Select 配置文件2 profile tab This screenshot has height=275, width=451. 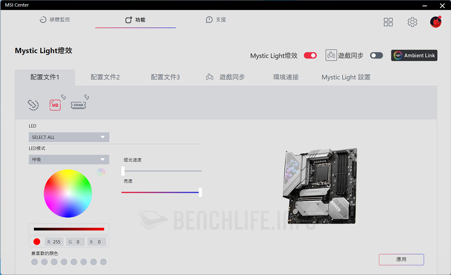[105, 77]
